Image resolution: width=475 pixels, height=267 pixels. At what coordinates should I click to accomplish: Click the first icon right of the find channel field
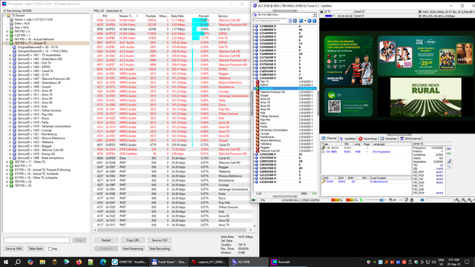pos(290,21)
